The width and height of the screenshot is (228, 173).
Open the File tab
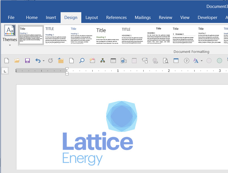click(x=11, y=18)
